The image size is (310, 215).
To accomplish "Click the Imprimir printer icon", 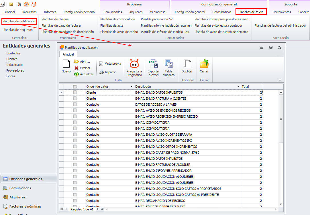I will [101, 72].
